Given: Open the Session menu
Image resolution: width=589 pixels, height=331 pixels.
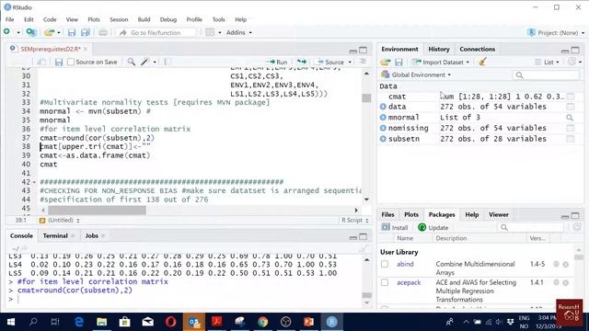Looking at the screenshot, I should pos(119,19).
